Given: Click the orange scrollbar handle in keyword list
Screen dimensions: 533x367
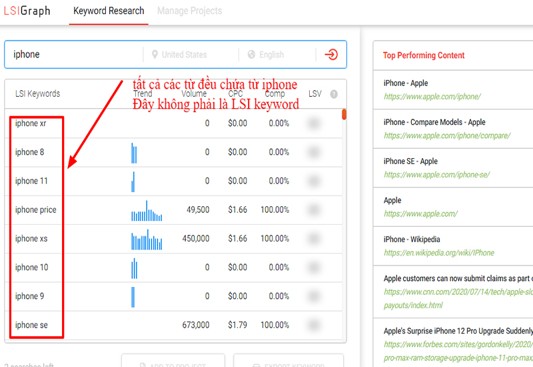Looking at the screenshot, I should pos(344,114).
